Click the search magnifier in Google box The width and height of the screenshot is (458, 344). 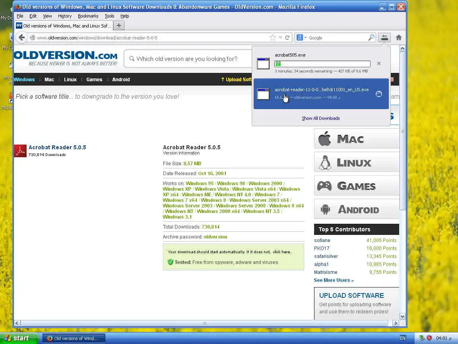371,37
